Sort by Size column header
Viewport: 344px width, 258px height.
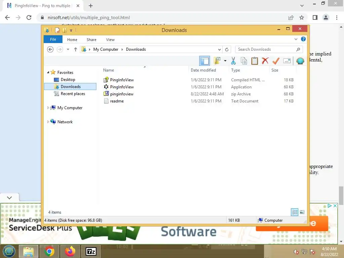click(x=275, y=70)
